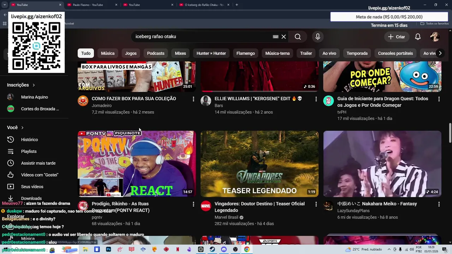Play the Por Onde Começar thumbnail

(x=382, y=77)
